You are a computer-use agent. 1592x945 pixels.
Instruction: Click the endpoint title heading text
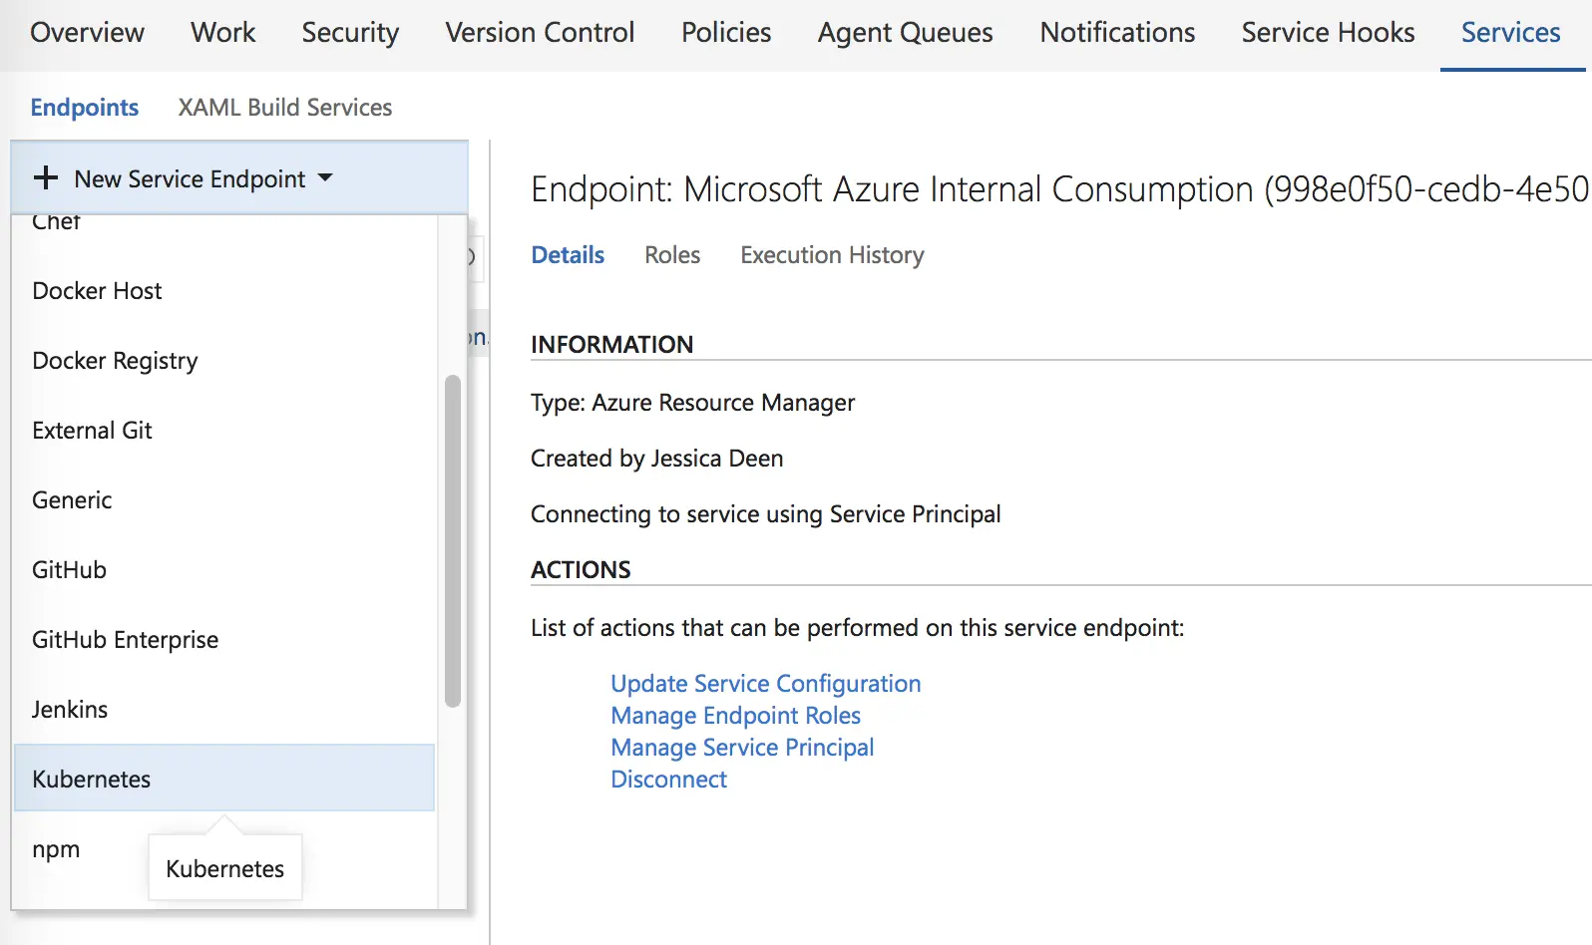click(x=1059, y=189)
